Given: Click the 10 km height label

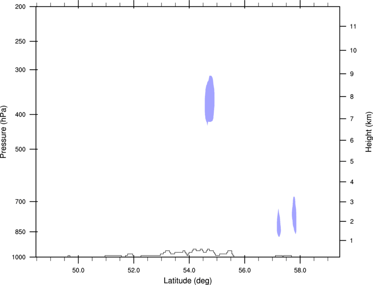Looking at the screenshot, I should 353,50.
